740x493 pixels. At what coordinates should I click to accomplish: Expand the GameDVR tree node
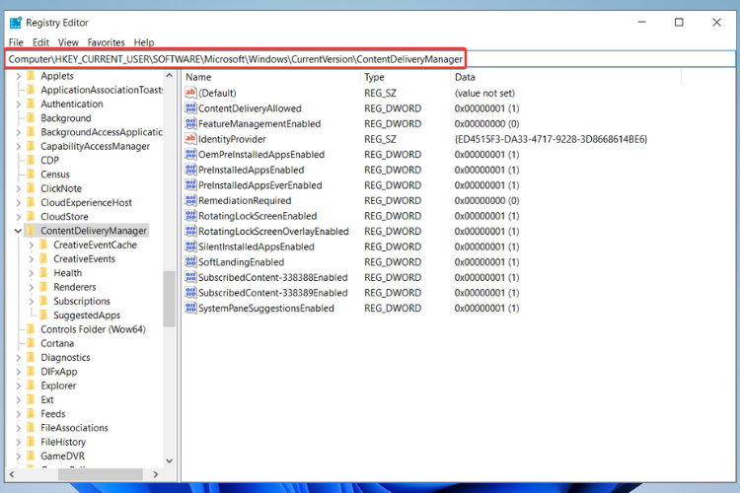(18, 457)
